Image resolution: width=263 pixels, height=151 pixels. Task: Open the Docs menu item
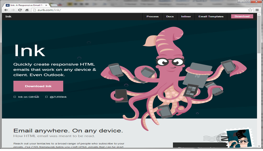point(170,17)
